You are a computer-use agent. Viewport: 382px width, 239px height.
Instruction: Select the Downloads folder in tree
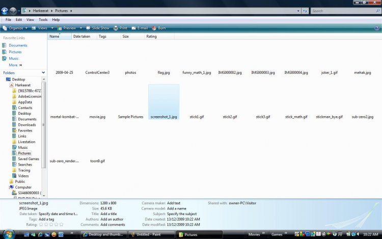pyautogui.click(x=27, y=125)
